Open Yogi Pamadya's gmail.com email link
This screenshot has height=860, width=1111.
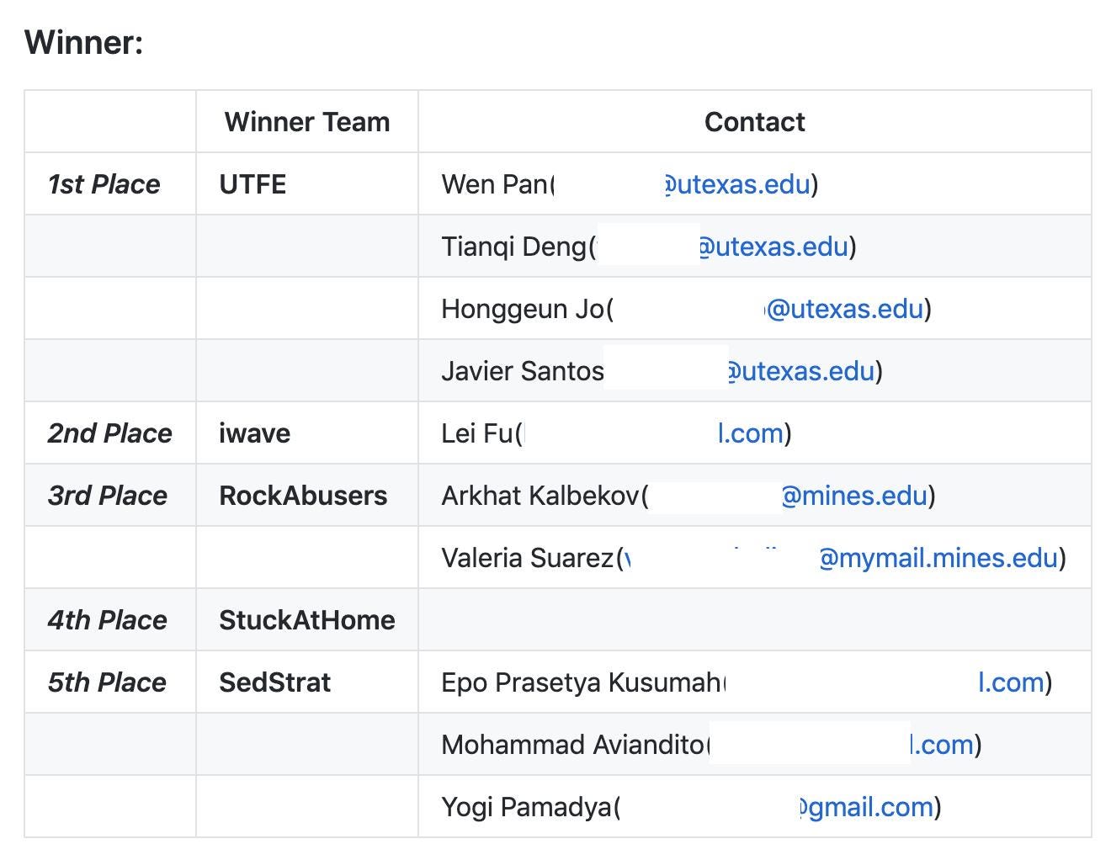867,807
